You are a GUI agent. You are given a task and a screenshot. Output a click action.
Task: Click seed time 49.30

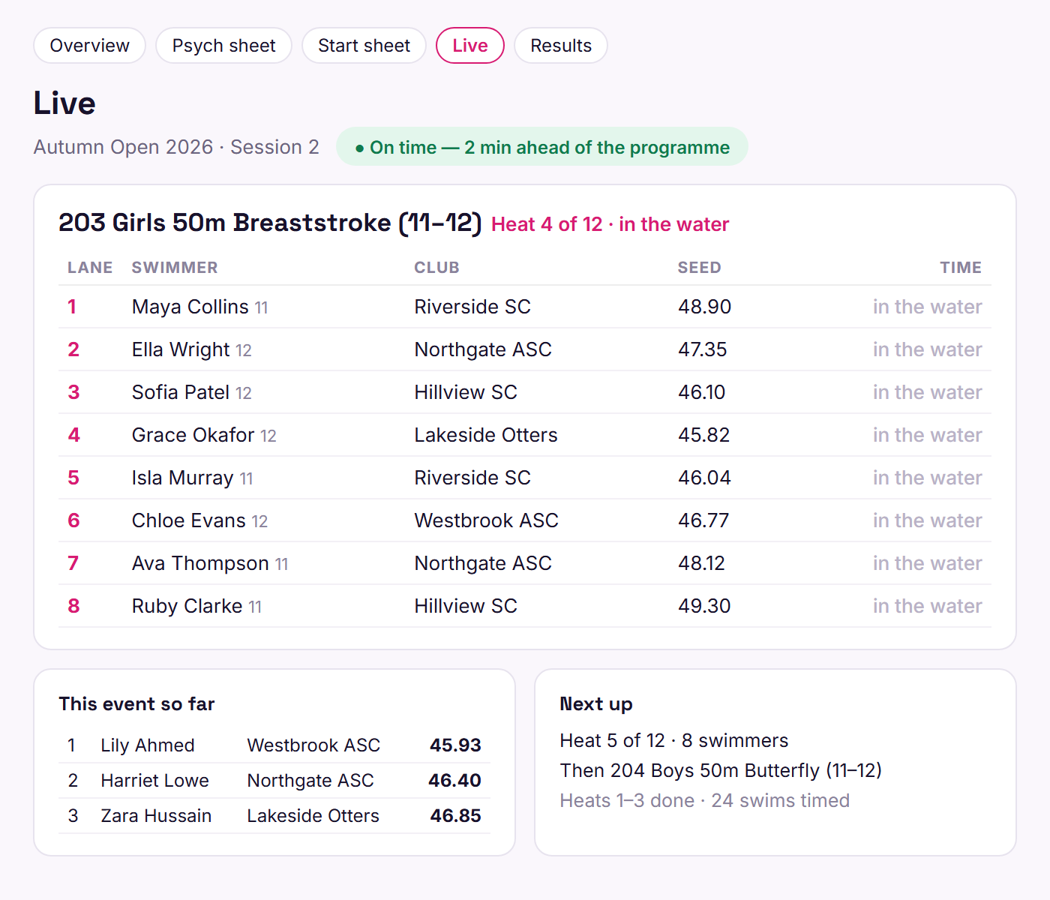(x=704, y=606)
